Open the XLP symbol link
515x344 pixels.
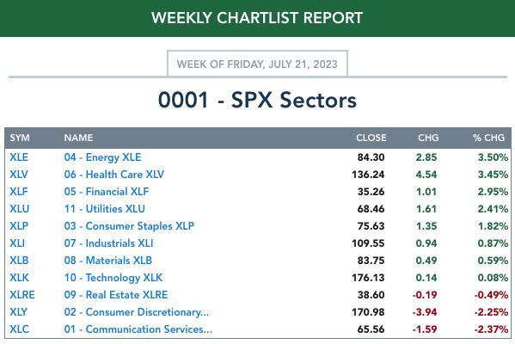click(19, 225)
